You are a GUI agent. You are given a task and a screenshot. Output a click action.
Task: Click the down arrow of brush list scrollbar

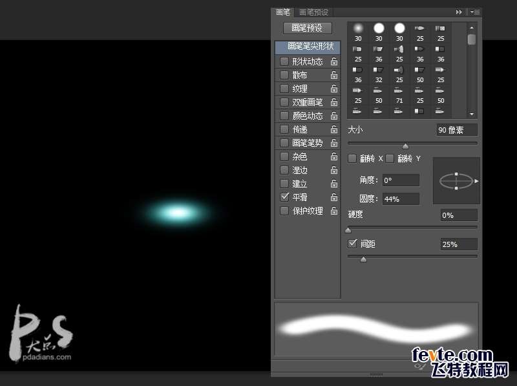tap(472, 114)
